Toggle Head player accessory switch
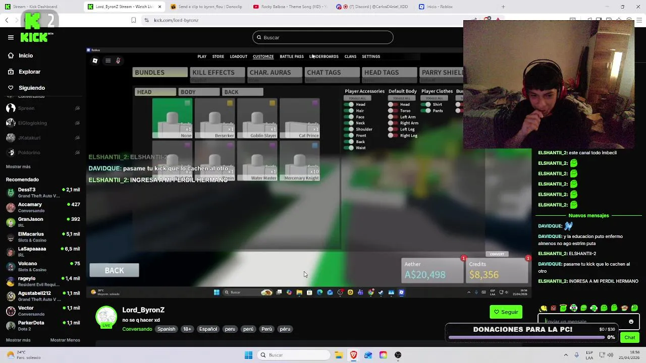646x363 pixels. 349,105
